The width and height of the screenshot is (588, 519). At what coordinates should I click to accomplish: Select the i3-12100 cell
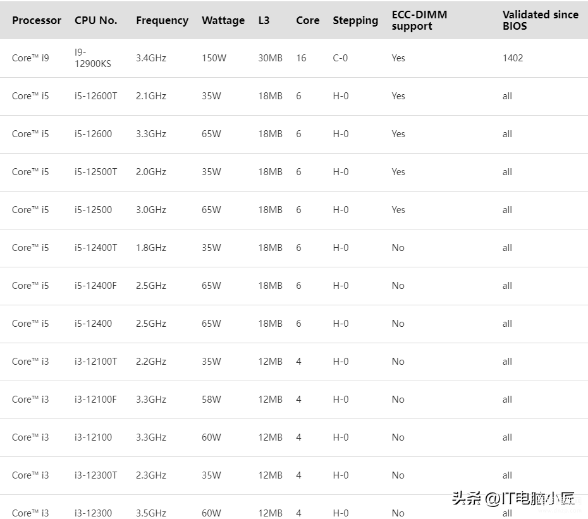pyautogui.click(x=93, y=437)
